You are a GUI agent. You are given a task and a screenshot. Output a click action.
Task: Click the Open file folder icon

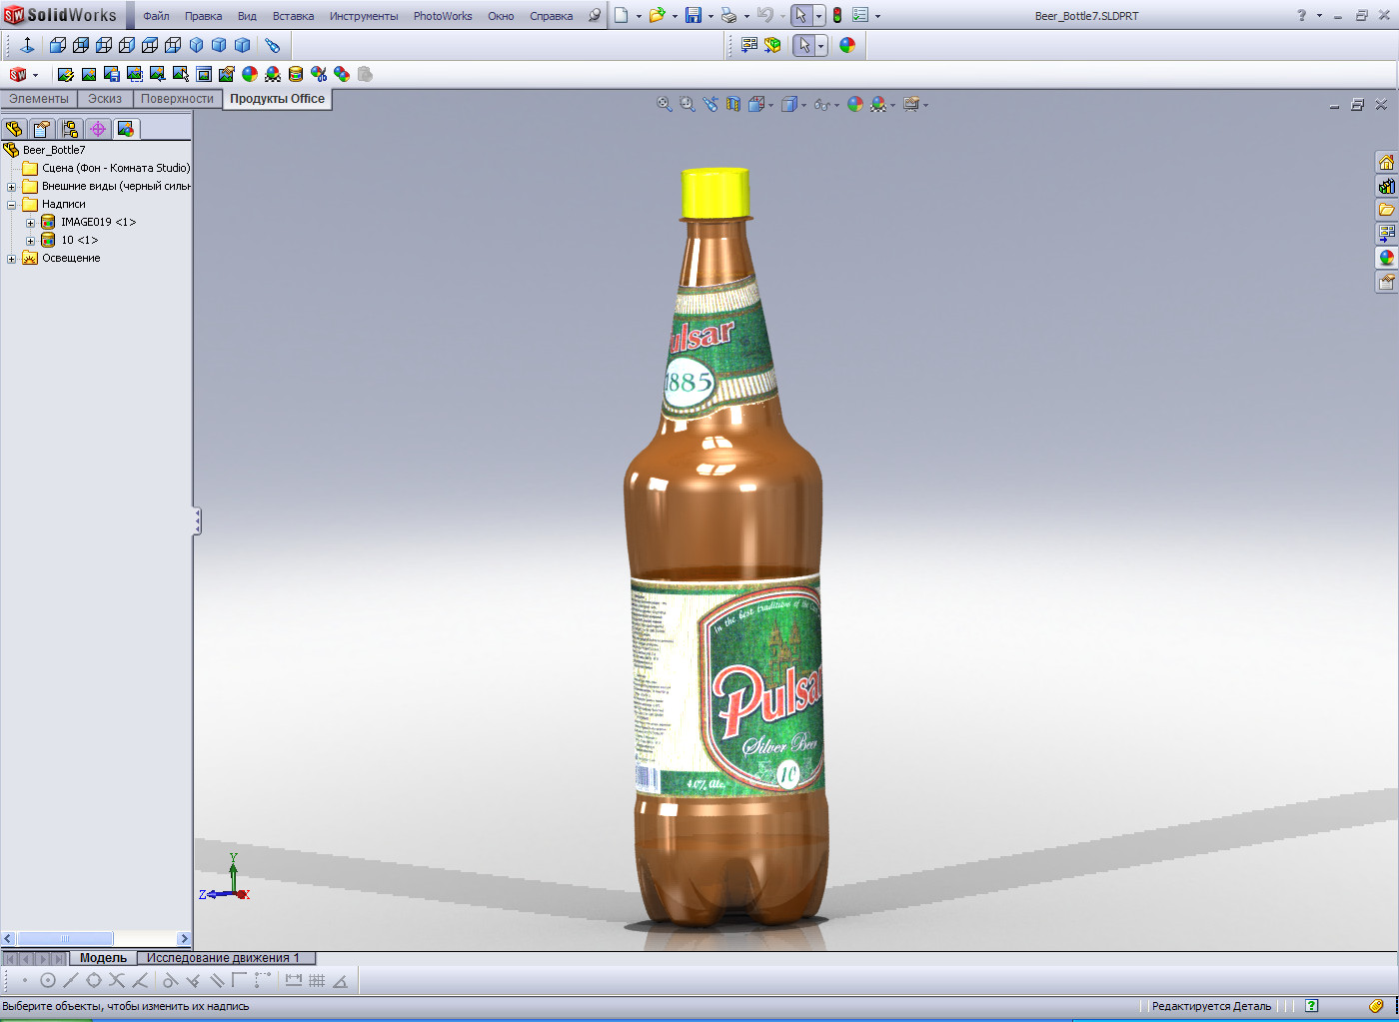click(657, 15)
